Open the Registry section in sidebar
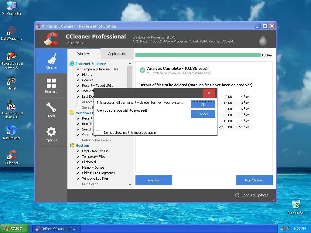This screenshot has width=311, height=233. (51, 86)
